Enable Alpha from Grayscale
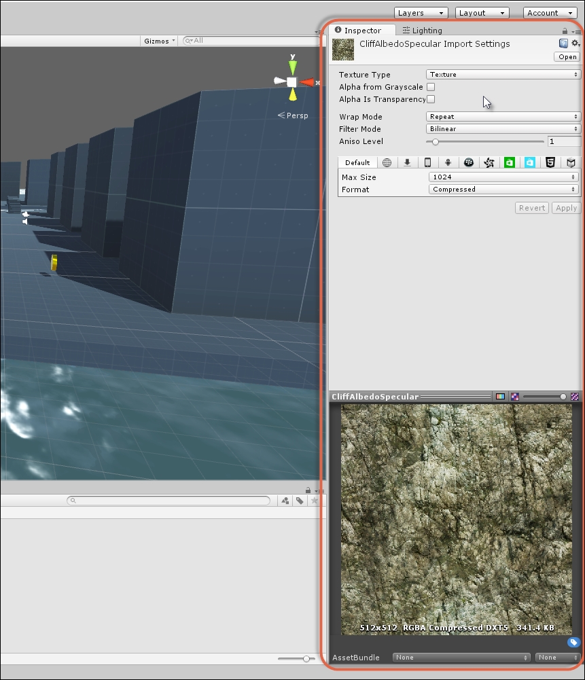Image resolution: width=585 pixels, height=680 pixels. (x=431, y=87)
